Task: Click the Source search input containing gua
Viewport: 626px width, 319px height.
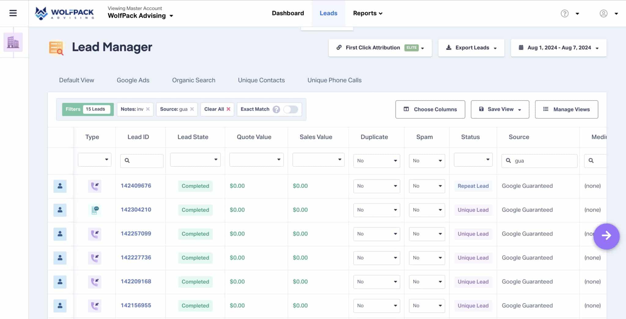Action: click(x=539, y=161)
